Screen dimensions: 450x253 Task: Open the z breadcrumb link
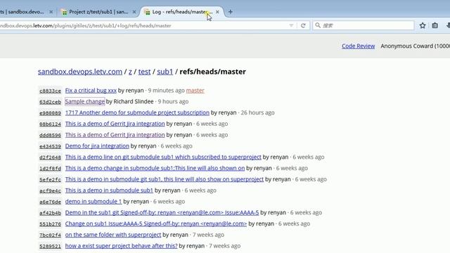click(x=130, y=72)
